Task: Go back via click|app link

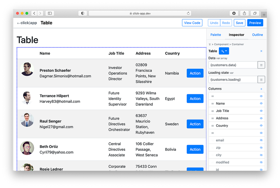Action: click(x=27, y=23)
